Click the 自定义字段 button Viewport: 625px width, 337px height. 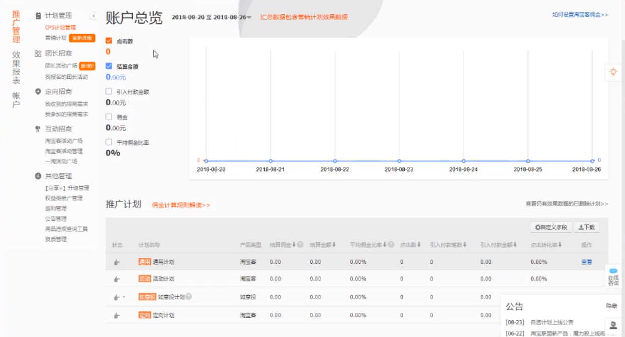(x=551, y=227)
